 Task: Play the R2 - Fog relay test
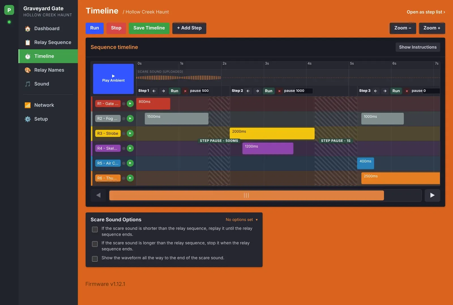pos(130,118)
